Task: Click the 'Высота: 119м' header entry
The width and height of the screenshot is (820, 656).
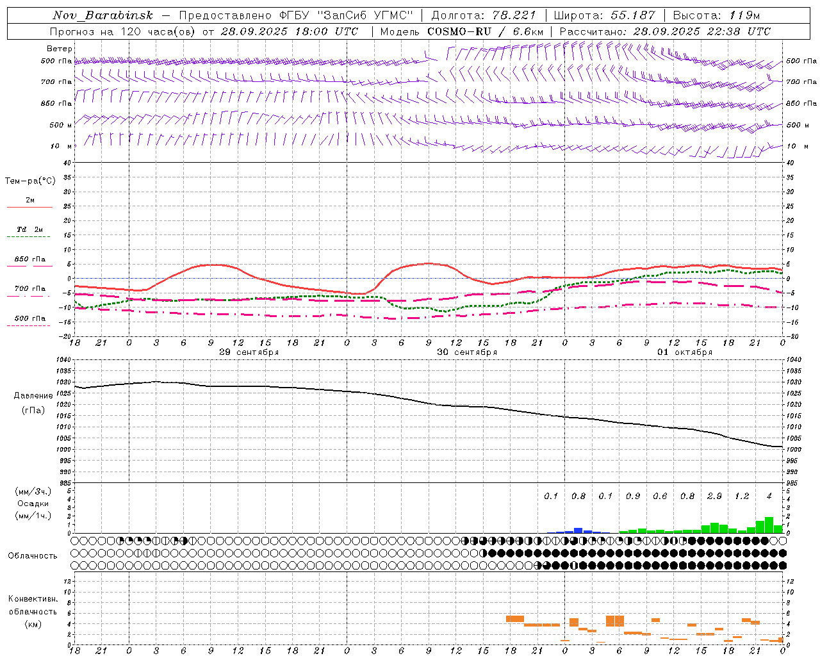Action: 717,15
